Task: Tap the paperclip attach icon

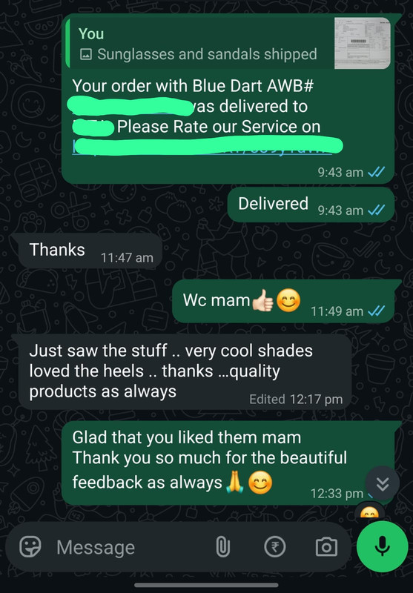Action: pyautogui.click(x=222, y=547)
